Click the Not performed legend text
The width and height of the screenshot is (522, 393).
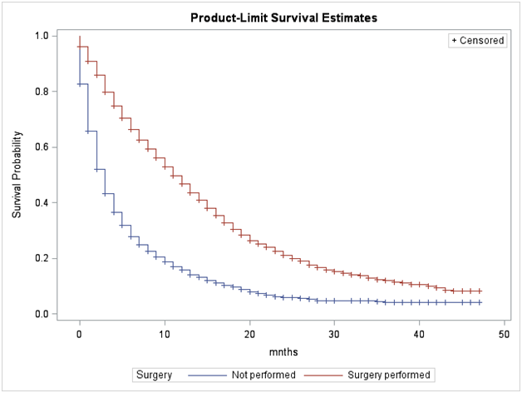[x=259, y=375]
